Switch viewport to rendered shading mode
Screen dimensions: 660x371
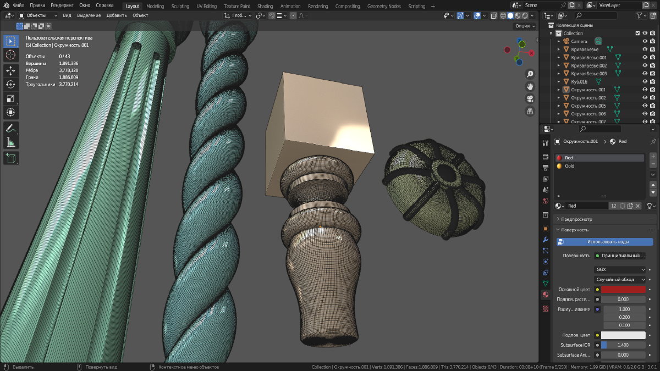524,15
